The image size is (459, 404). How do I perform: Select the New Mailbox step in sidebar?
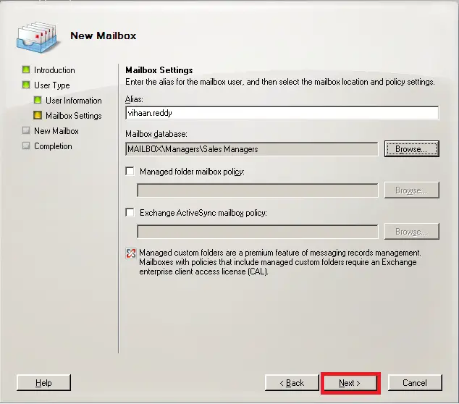coord(56,131)
